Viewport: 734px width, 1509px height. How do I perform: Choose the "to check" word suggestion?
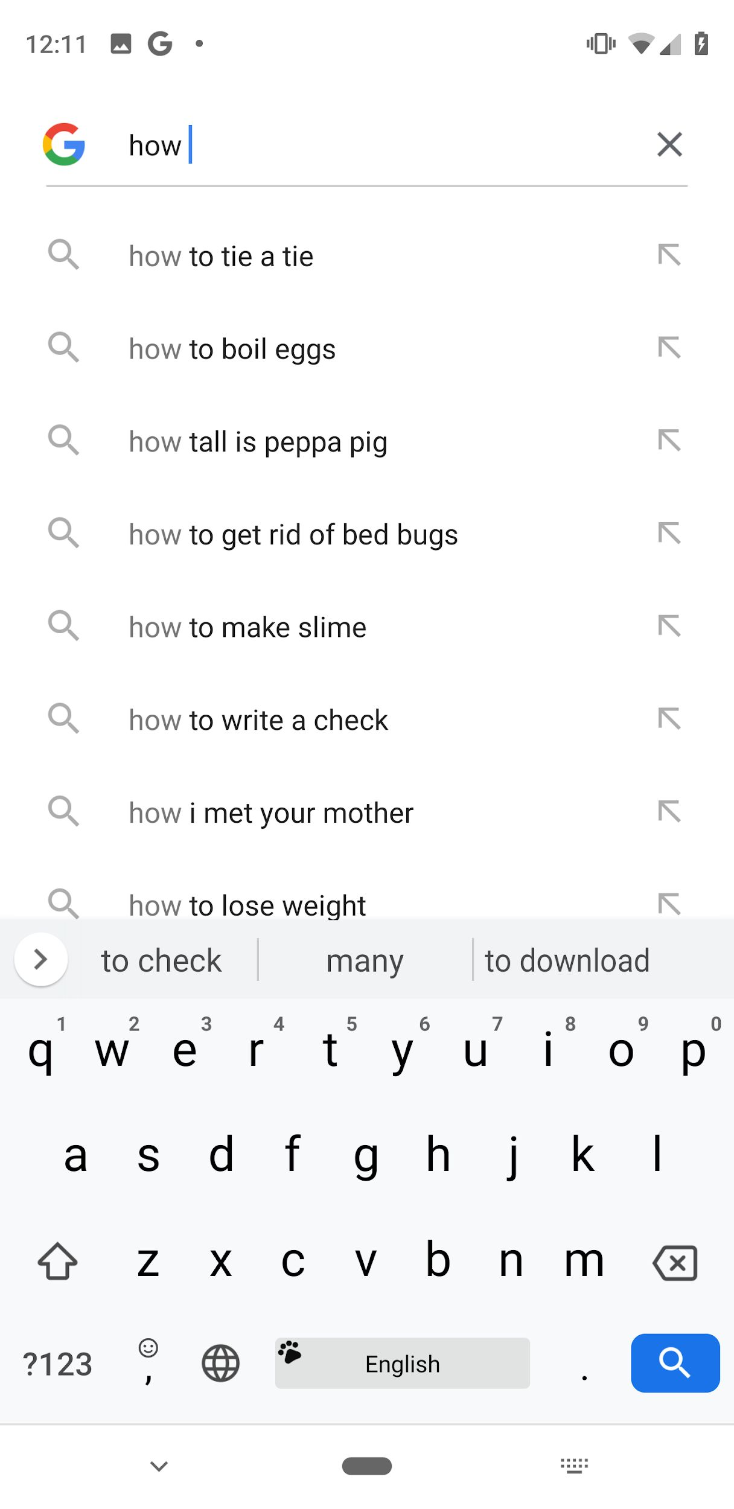pyautogui.click(x=161, y=960)
